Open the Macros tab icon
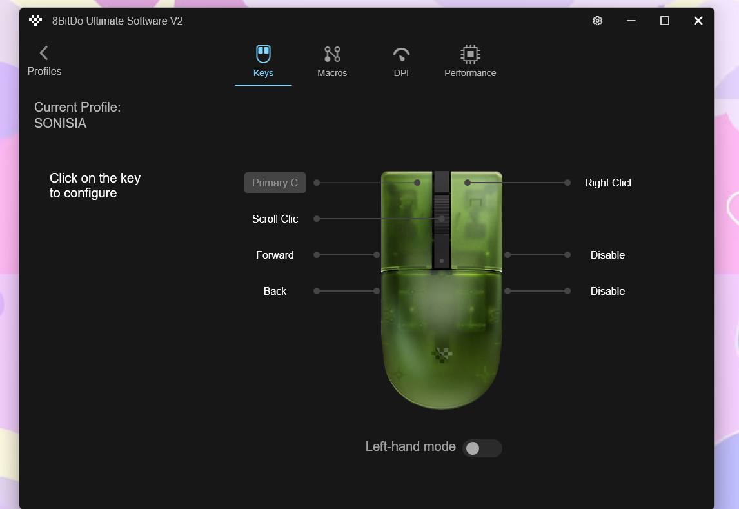 (x=332, y=54)
